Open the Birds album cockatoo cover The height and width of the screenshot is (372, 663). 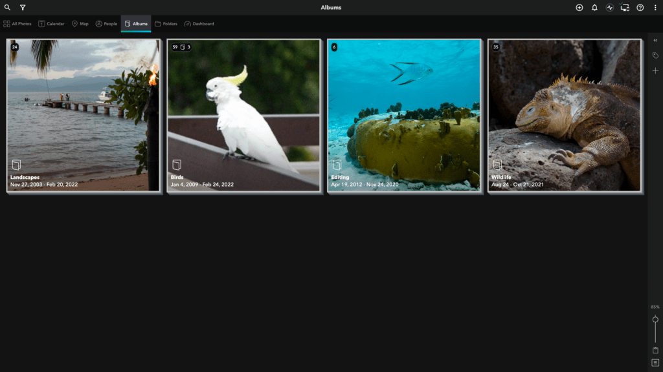pyautogui.click(x=243, y=115)
